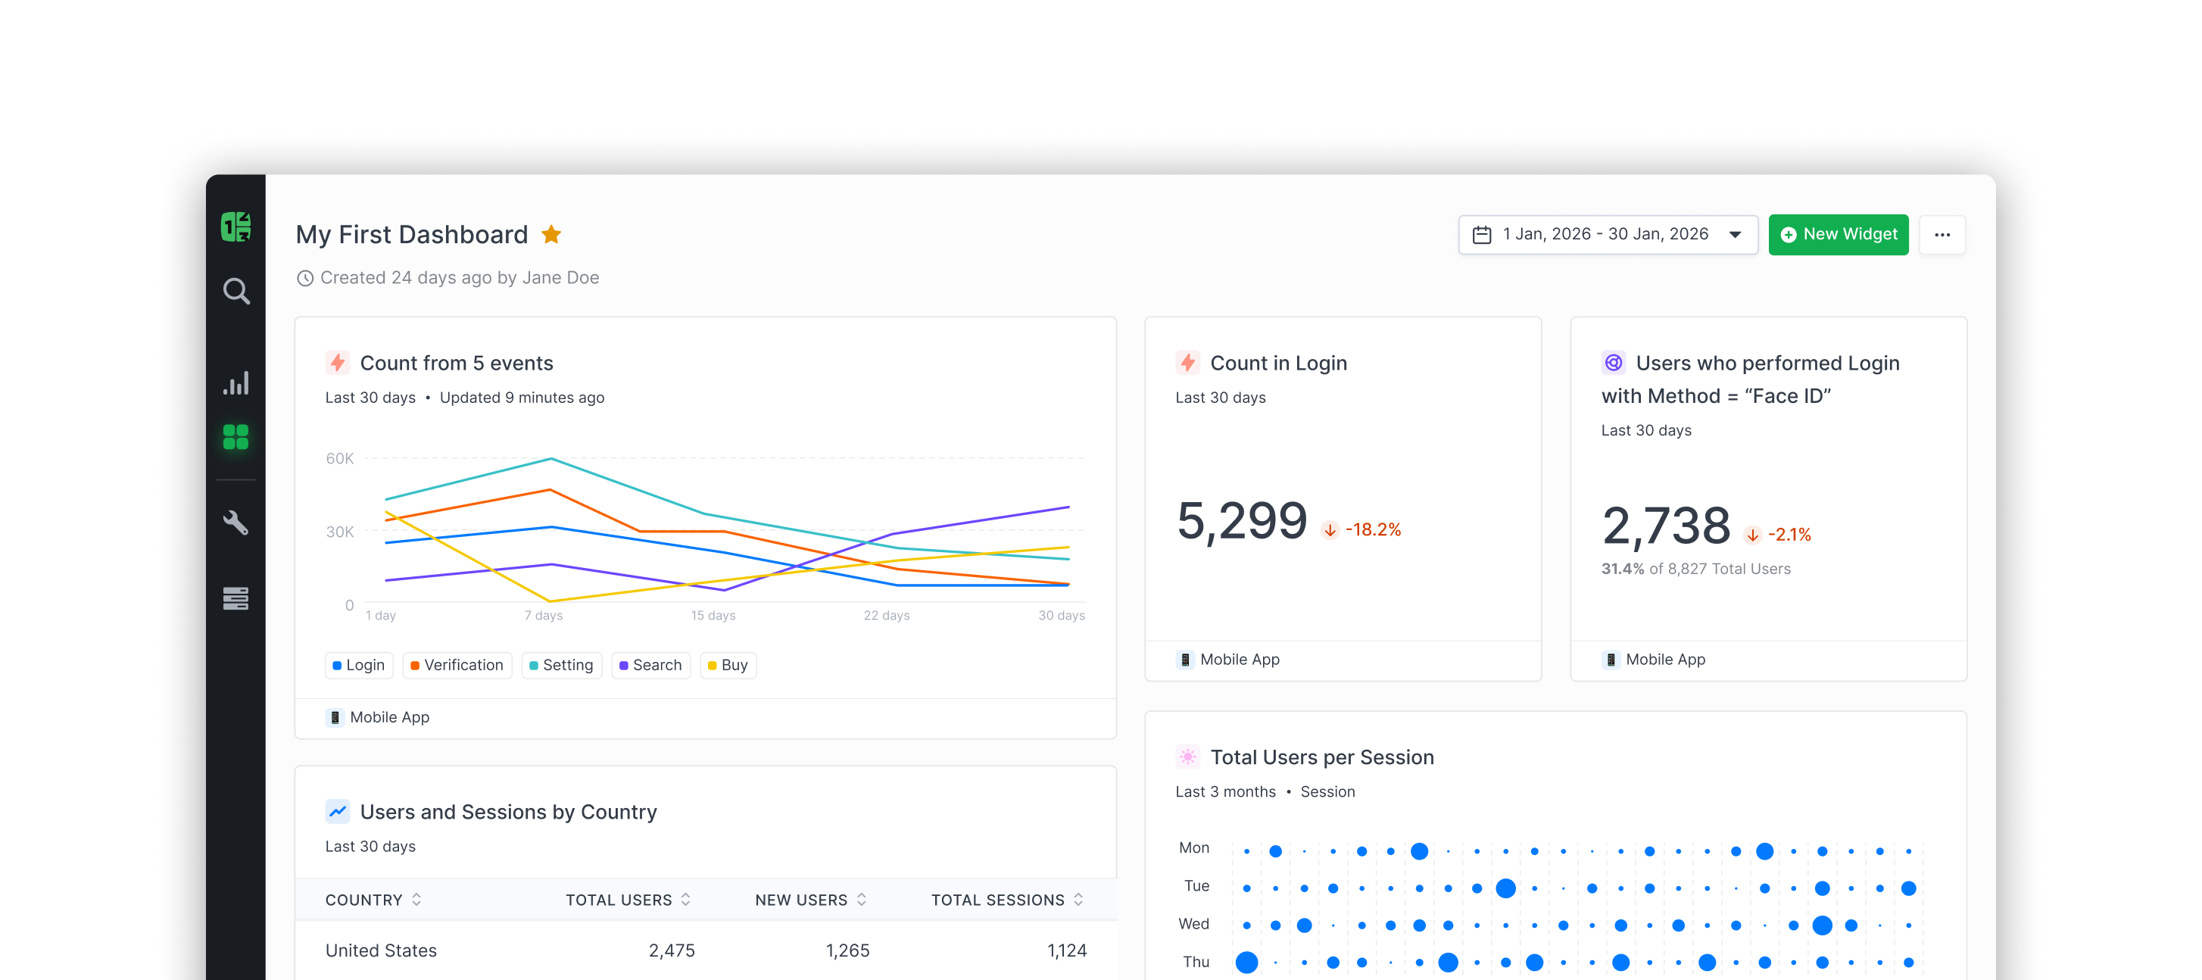Image resolution: width=2202 pixels, height=980 pixels.
Task: Click the lightning icon of Count from 5 events
Action: click(338, 363)
